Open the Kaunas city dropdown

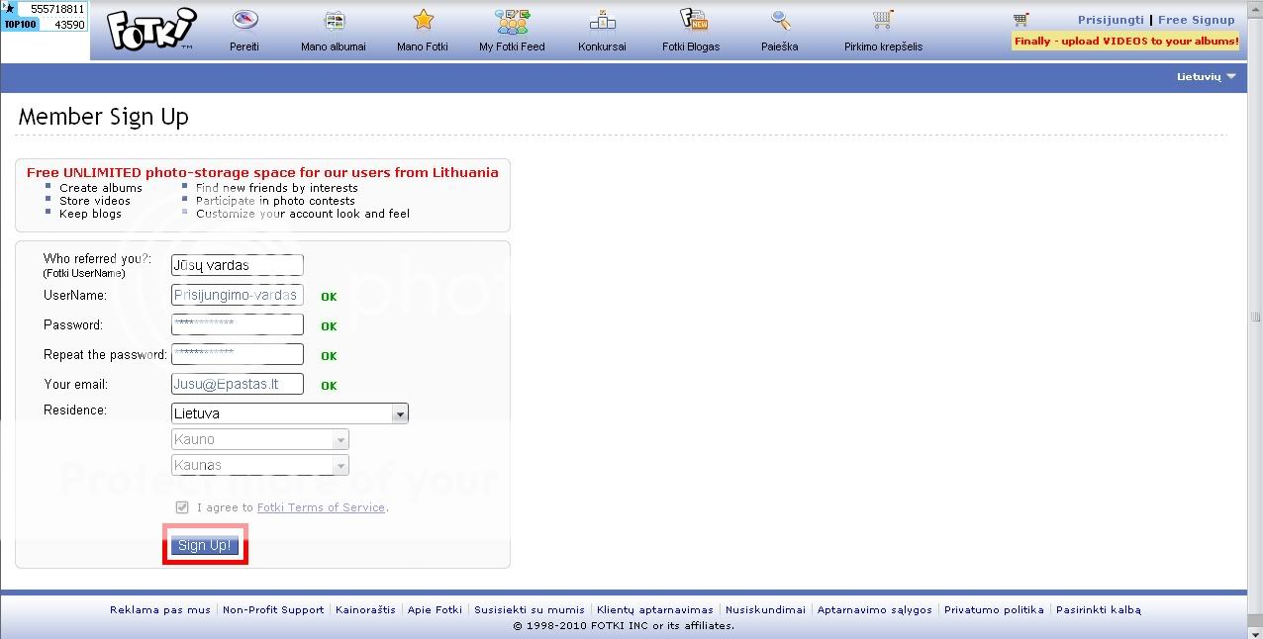coord(260,465)
